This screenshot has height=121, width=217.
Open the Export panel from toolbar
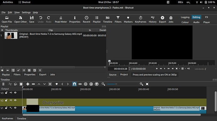click(x=163, y=19)
